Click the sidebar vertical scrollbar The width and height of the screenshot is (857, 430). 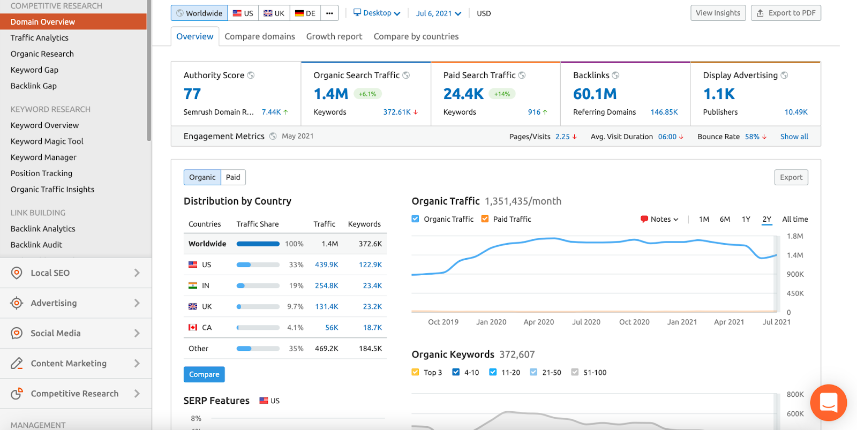(149, 71)
